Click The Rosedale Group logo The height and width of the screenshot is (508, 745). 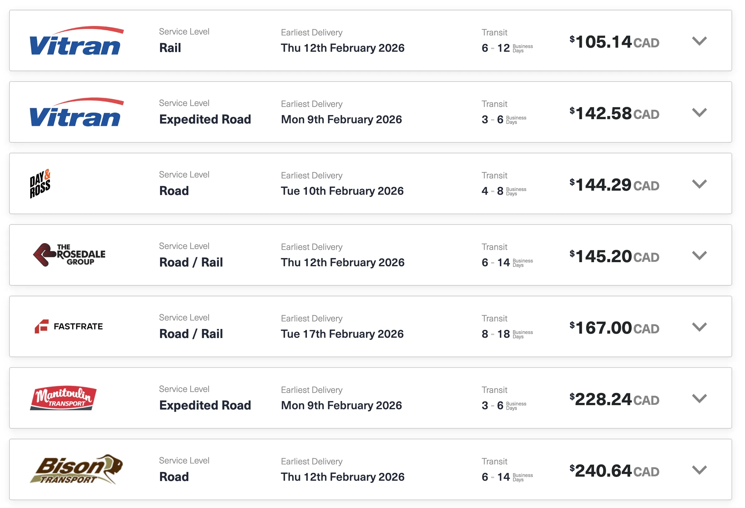(x=69, y=255)
